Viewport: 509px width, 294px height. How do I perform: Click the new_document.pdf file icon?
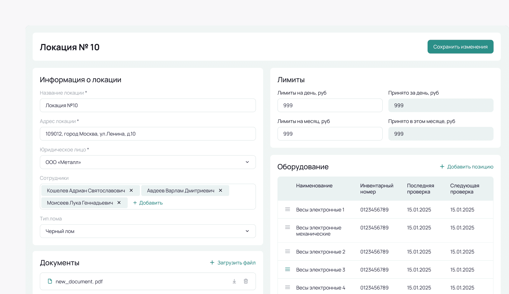(x=50, y=281)
